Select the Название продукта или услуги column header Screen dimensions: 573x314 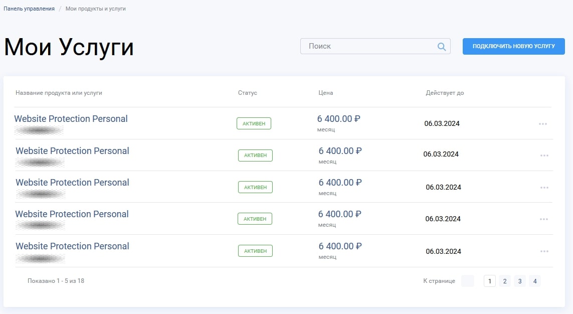point(59,93)
